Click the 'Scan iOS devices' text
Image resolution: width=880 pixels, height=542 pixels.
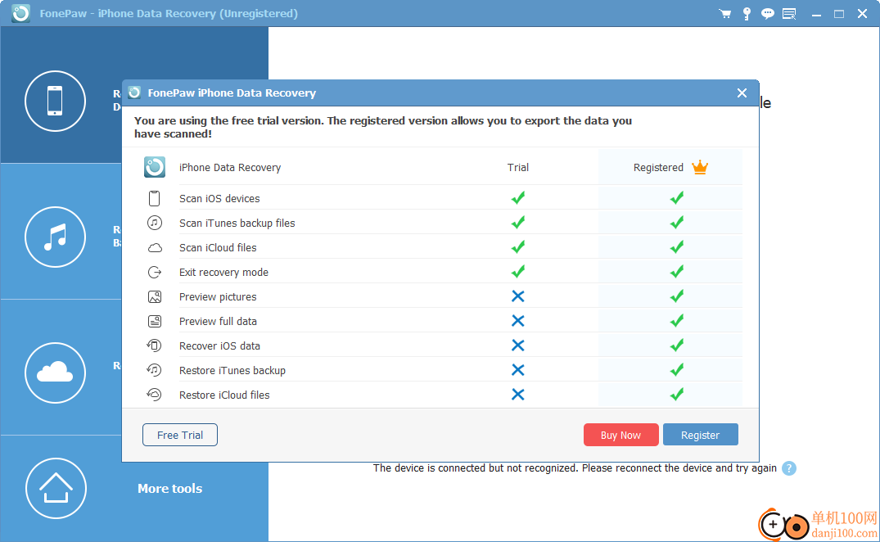[x=219, y=199]
